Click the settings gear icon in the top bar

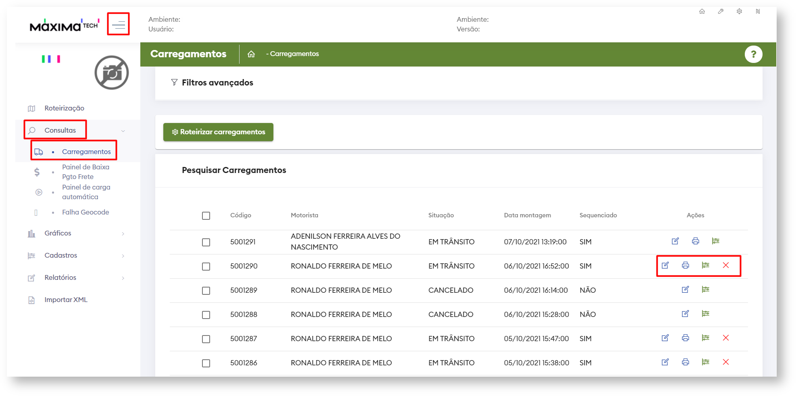[x=739, y=11]
